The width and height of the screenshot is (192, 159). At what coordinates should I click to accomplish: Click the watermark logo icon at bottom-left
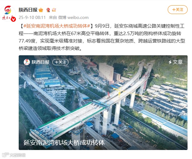click(x=6, y=155)
